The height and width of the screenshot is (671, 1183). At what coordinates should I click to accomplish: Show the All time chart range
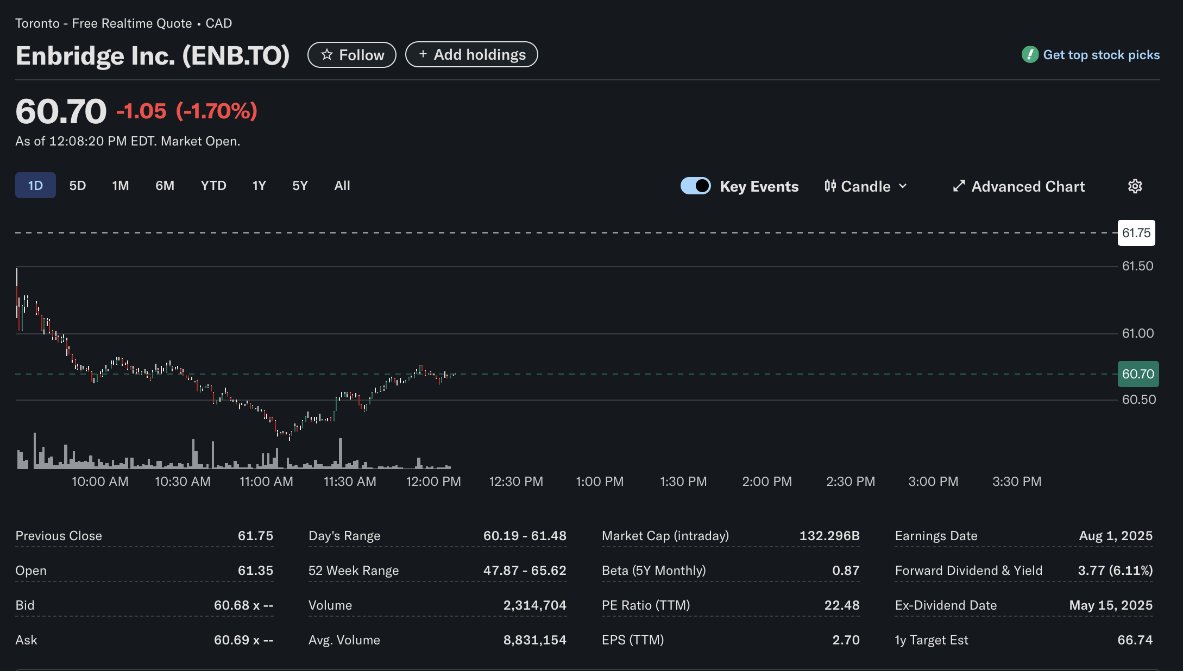(342, 186)
